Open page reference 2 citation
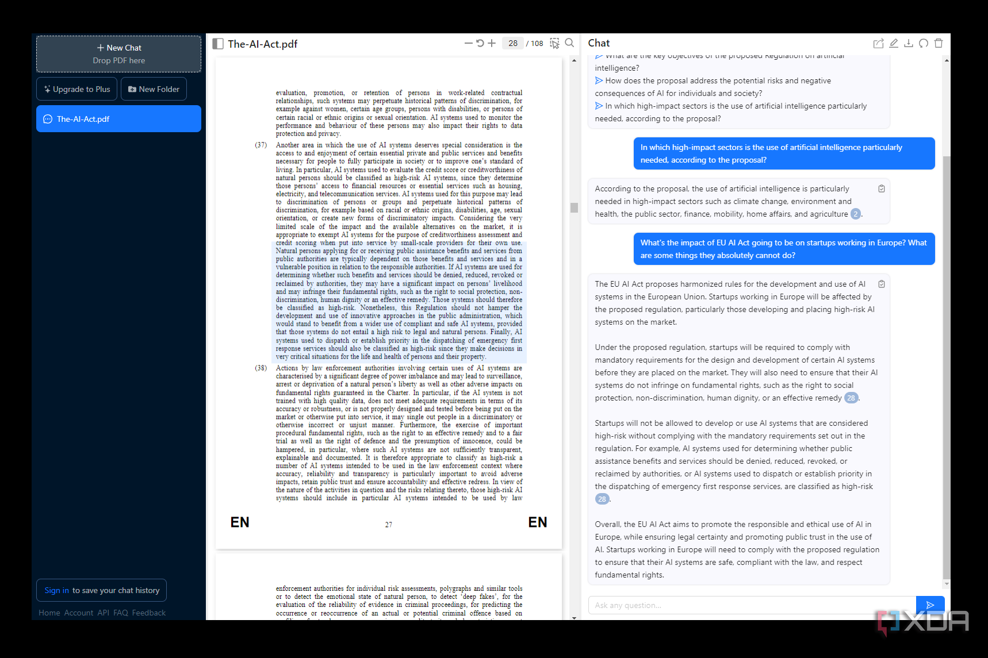Viewport: 988px width, 658px height. click(856, 214)
